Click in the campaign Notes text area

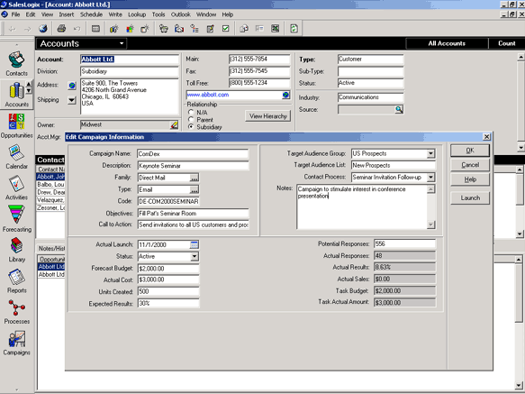tap(362, 207)
